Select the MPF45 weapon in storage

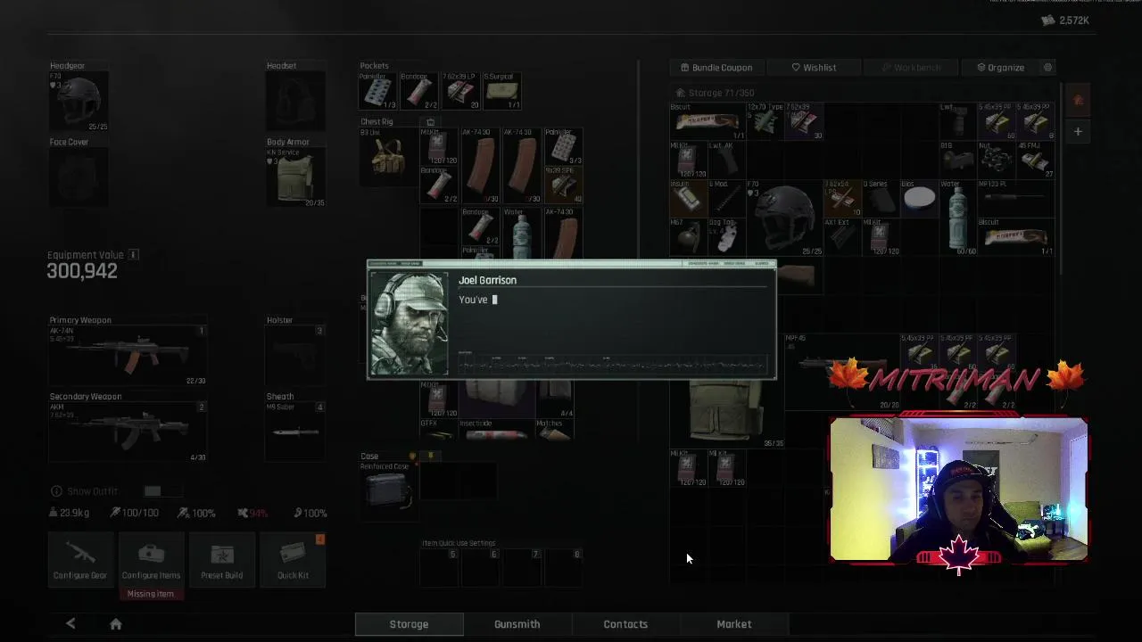click(x=841, y=372)
